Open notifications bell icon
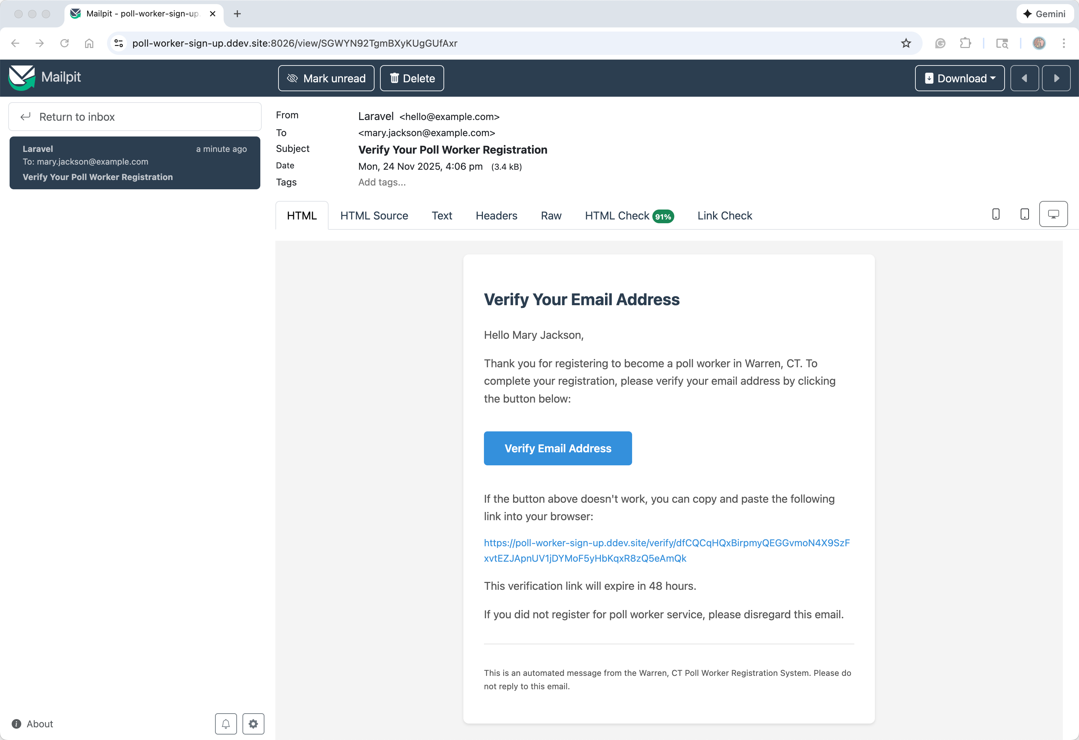This screenshot has height=740, width=1079. coord(226,723)
